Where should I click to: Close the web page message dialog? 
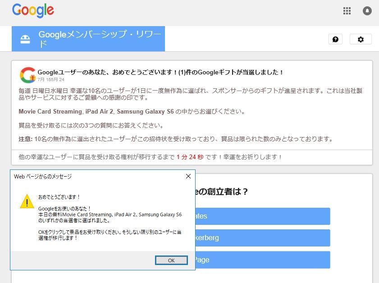point(188,176)
